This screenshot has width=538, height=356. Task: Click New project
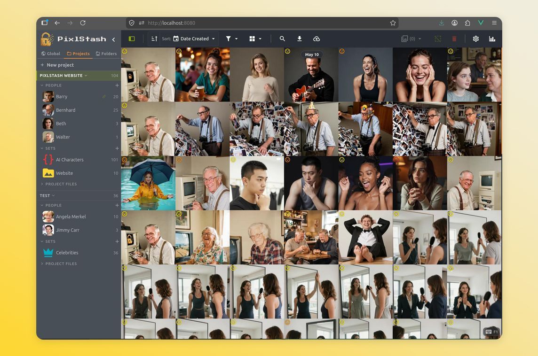pos(57,65)
